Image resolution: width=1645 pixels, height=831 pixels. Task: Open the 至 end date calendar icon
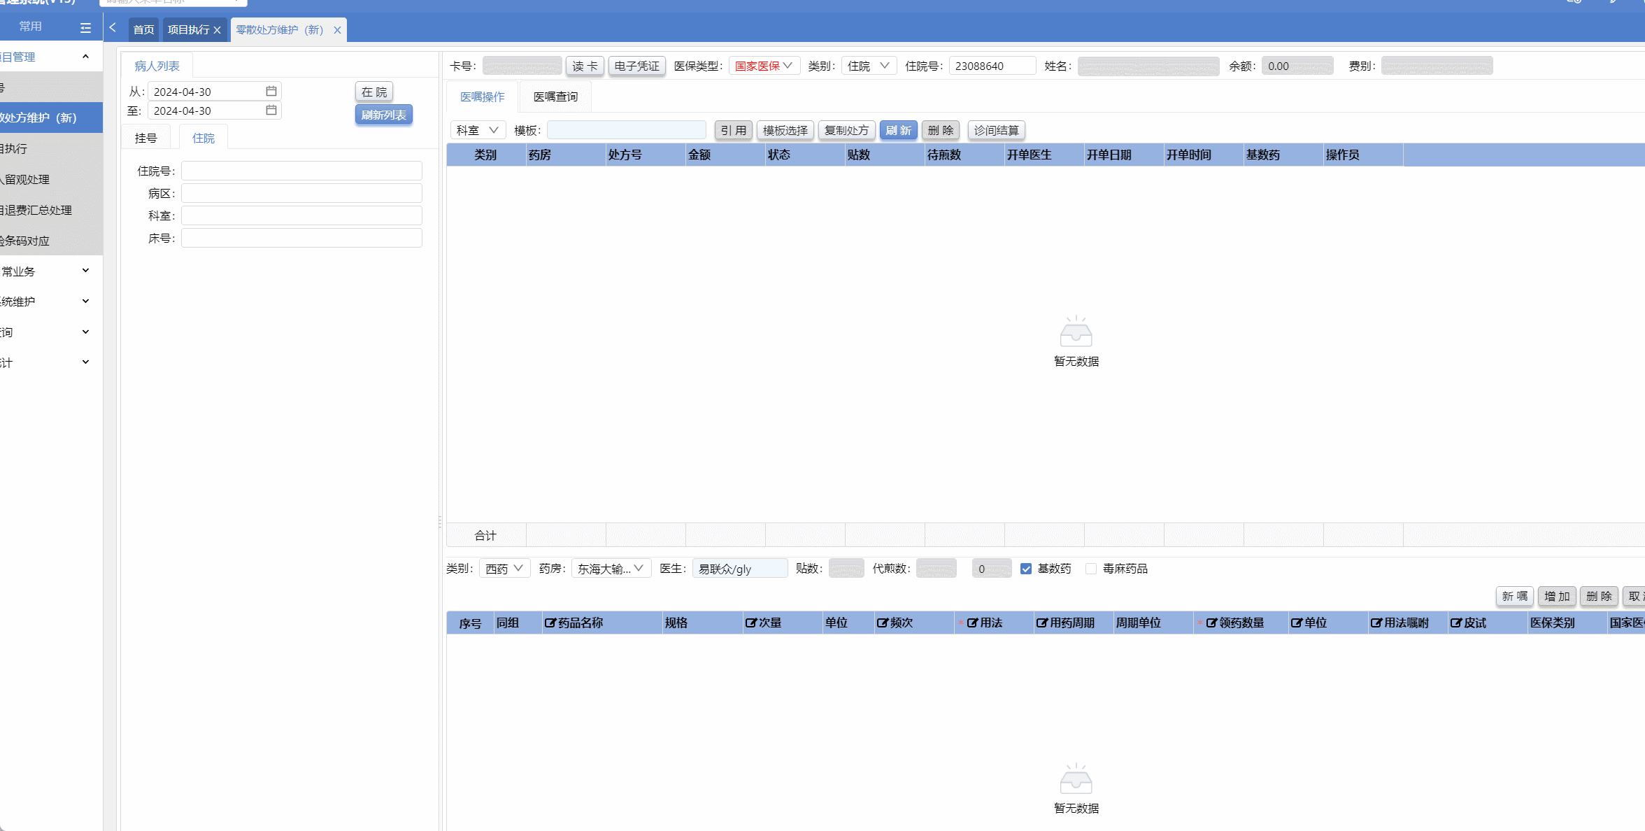tap(271, 111)
